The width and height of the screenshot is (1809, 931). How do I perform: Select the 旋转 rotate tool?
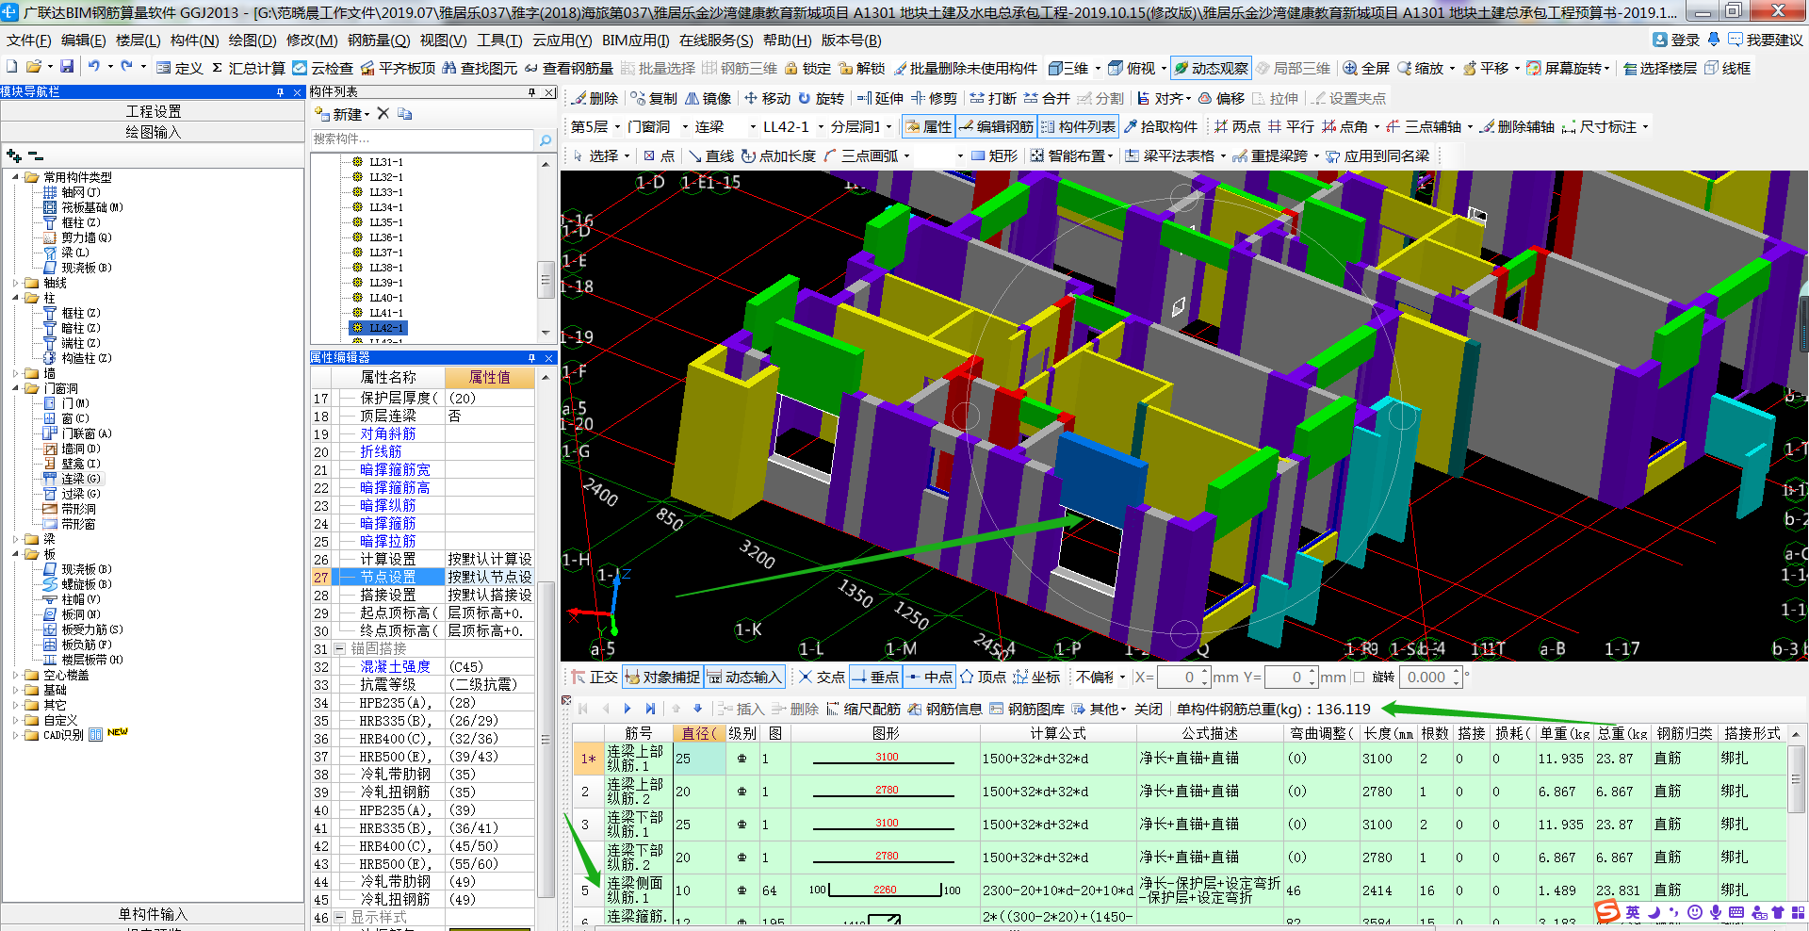click(821, 98)
